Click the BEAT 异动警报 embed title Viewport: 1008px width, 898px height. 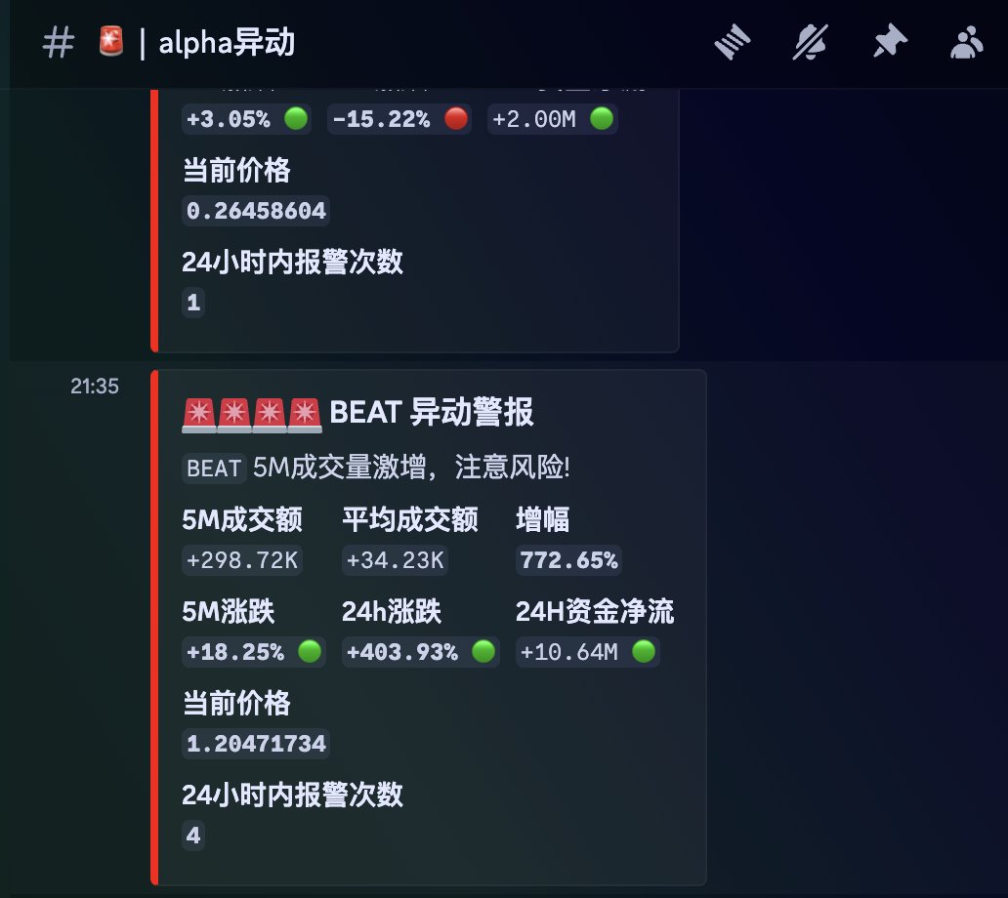(x=432, y=413)
